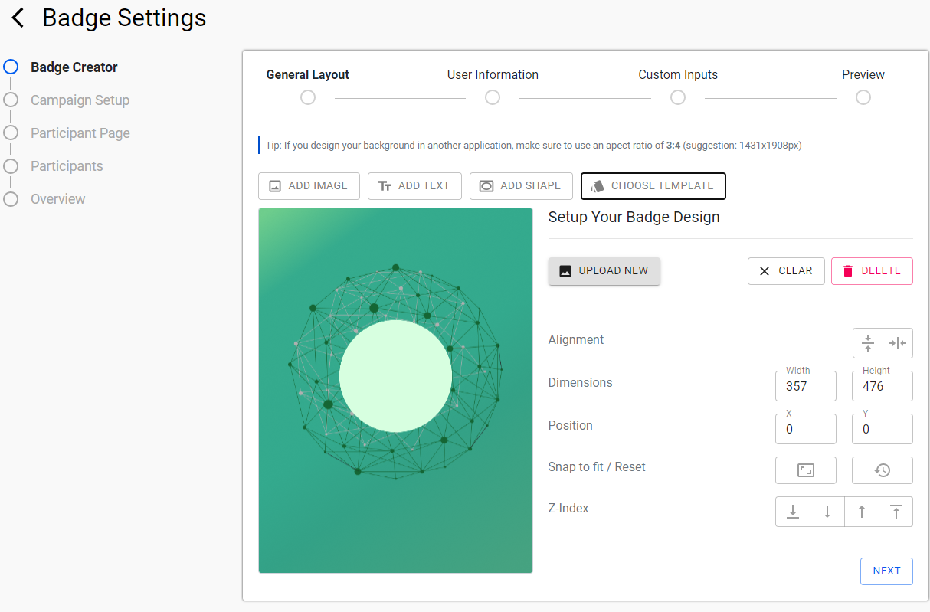Screen dimensions: 930x612
Task: Select the Custom Inputs step circle
Action: point(677,97)
